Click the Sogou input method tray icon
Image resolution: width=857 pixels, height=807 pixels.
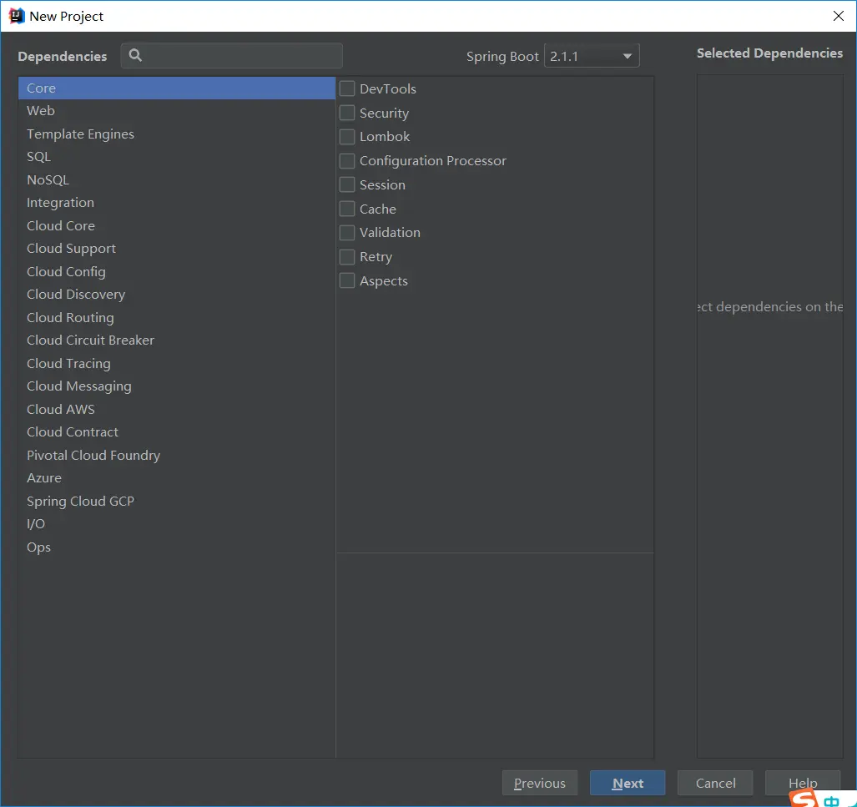pos(804,799)
